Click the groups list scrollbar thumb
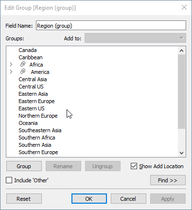The height and width of the screenshot is (210, 192). point(181,91)
